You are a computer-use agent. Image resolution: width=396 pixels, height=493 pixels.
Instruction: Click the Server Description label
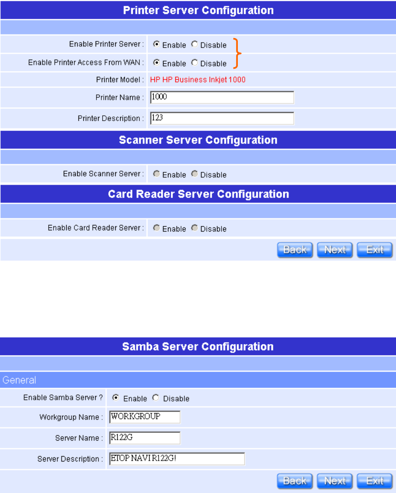point(70,459)
